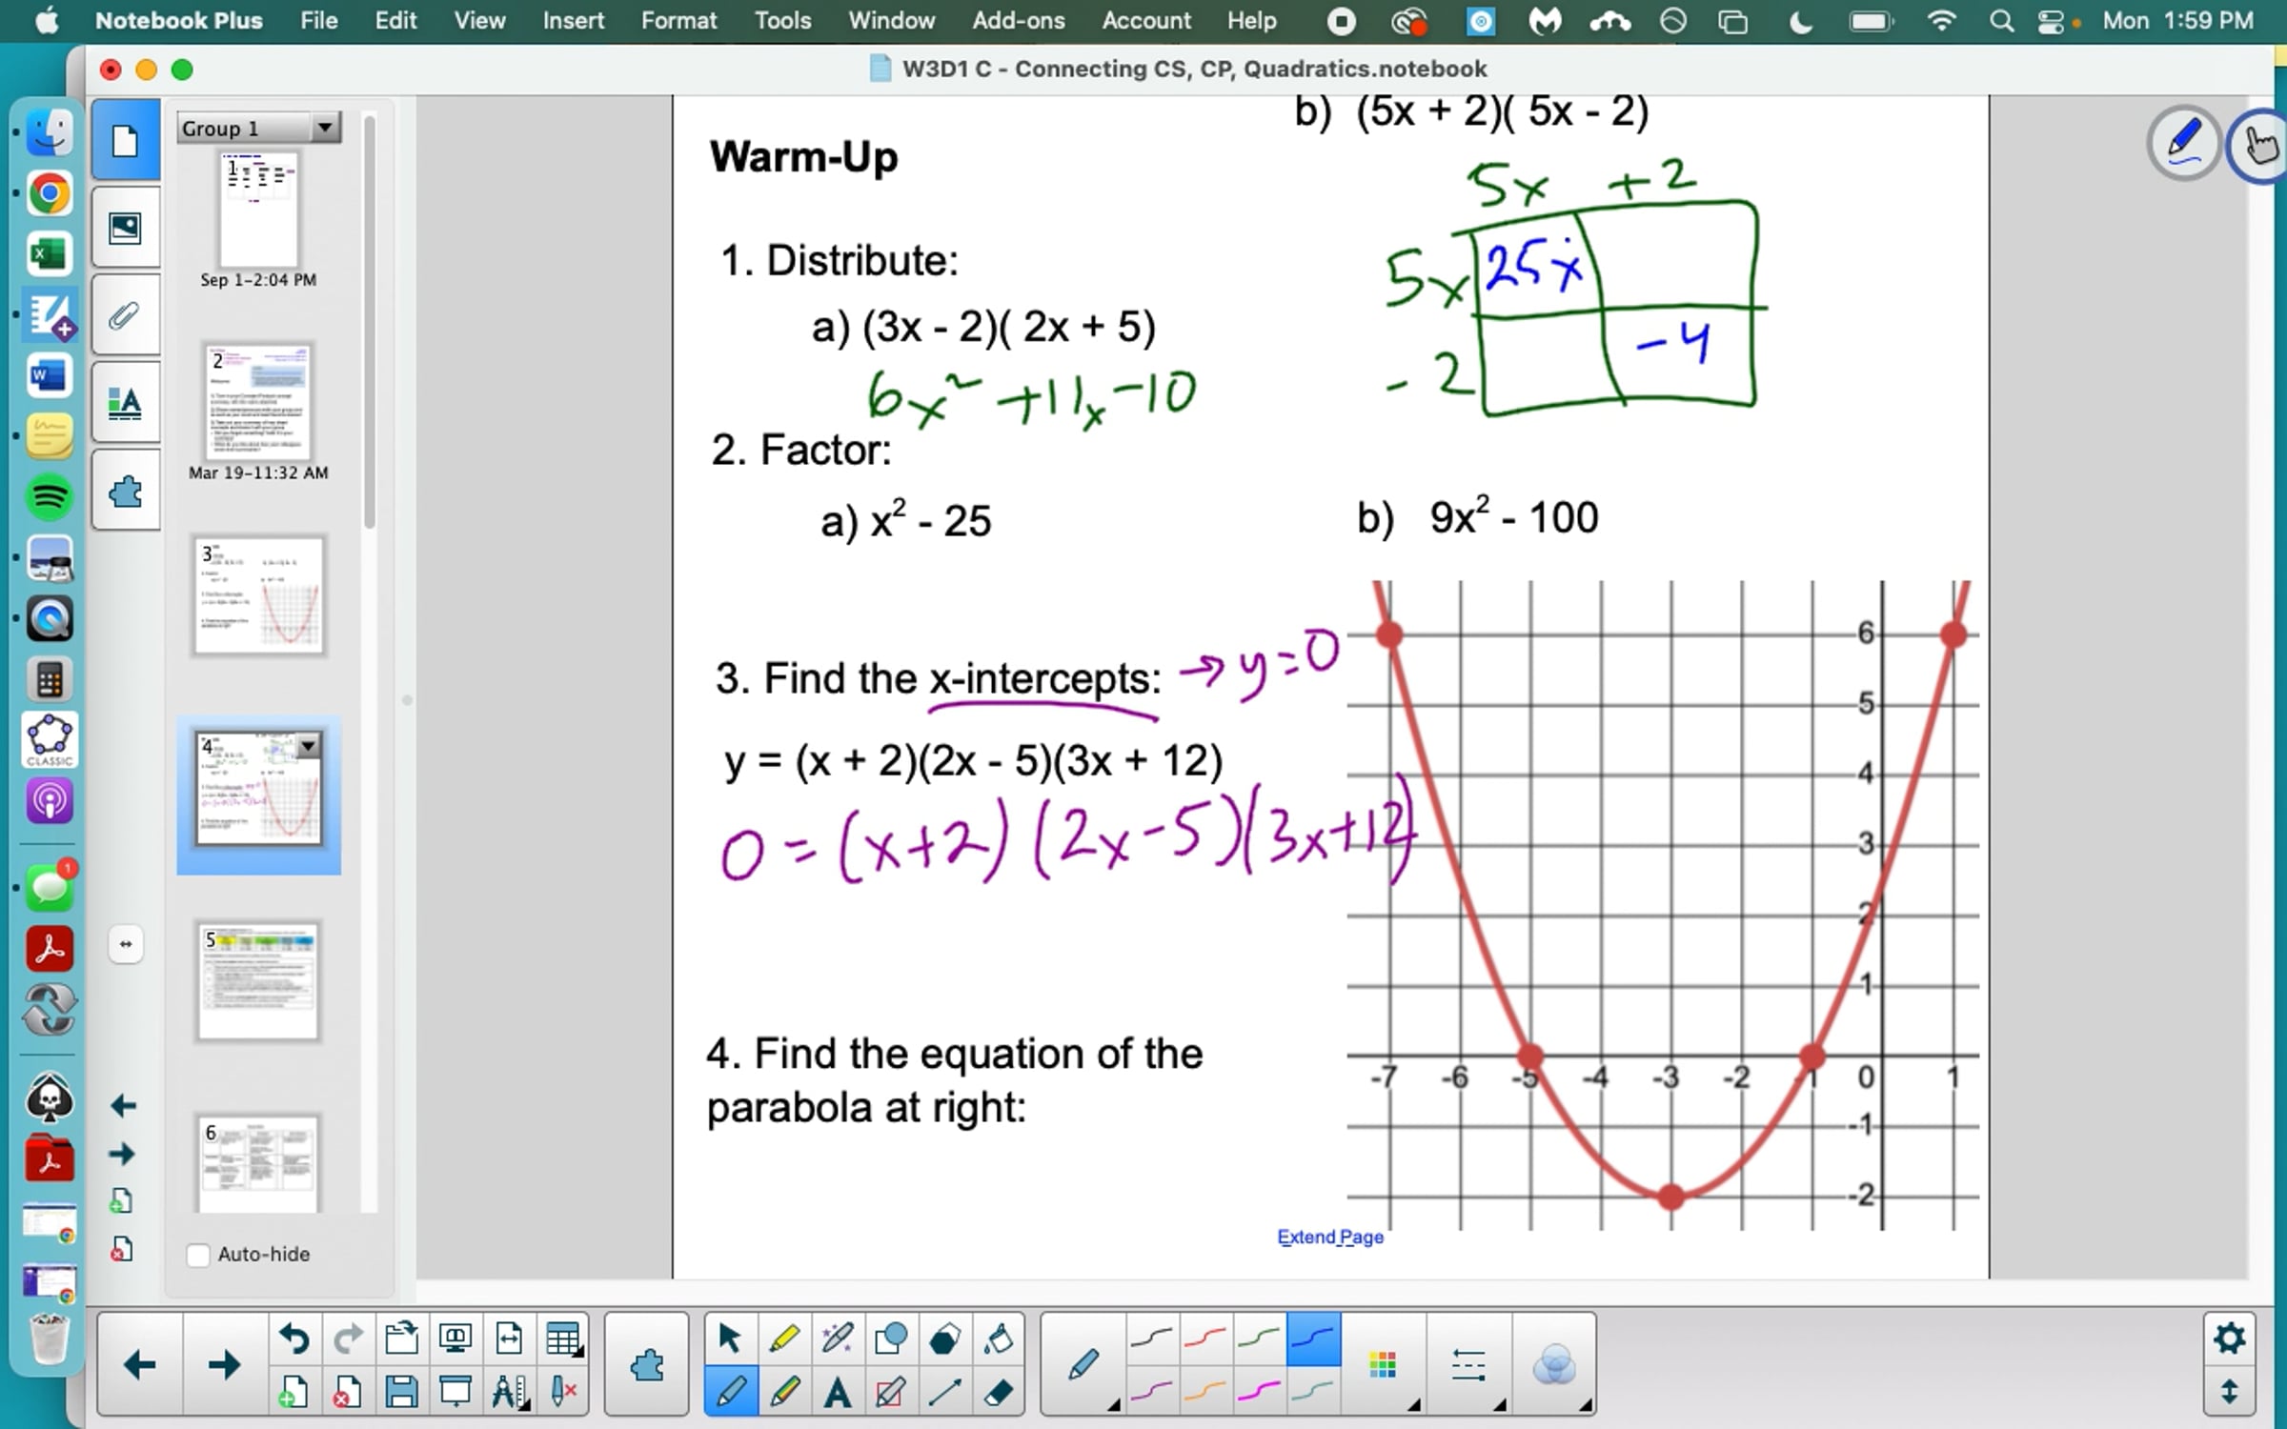Open the line style options dropdown

click(x=1468, y=1366)
